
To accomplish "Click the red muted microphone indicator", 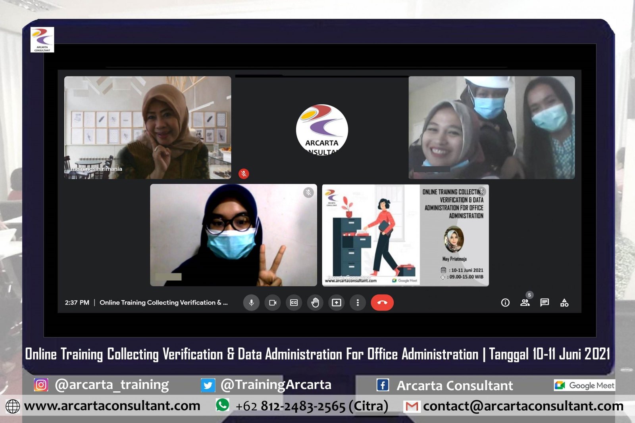I will click(x=244, y=174).
